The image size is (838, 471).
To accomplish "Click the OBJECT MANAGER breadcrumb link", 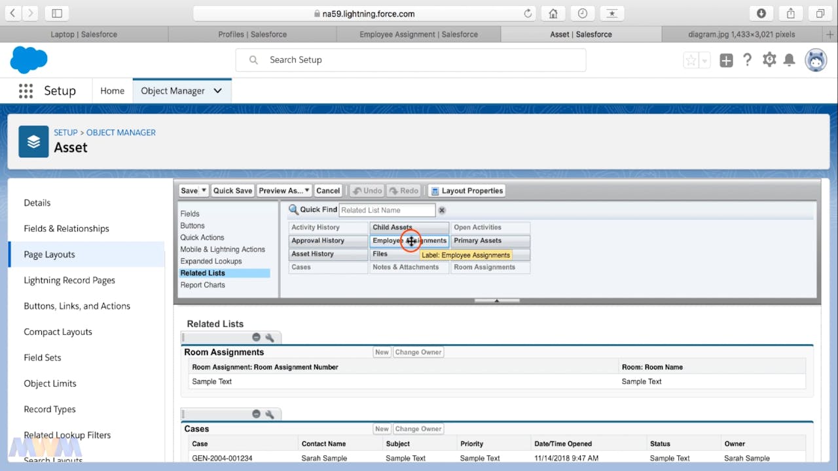I will point(121,132).
